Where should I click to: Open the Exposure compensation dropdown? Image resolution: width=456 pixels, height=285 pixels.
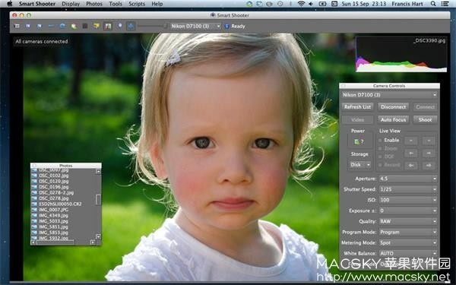[x=408, y=211]
